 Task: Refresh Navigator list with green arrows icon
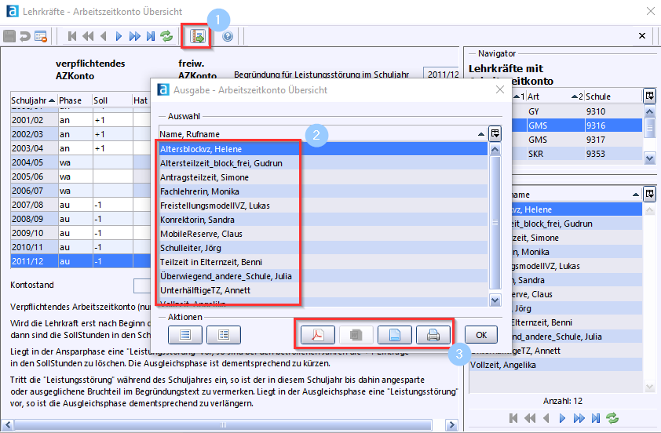[x=612, y=418]
